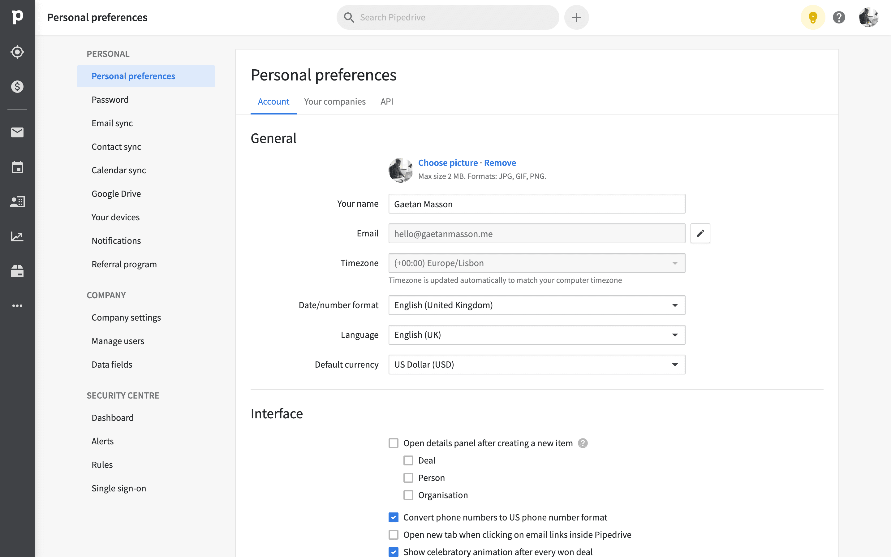891x557 pixels.
Task: Open the Activities calendar icon
Action: (17, 167)
